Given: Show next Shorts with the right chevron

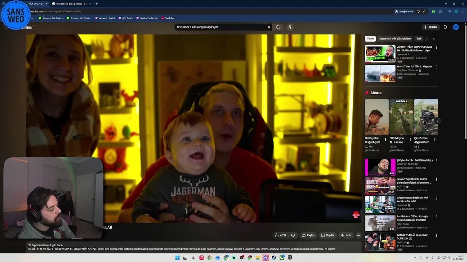Looking at the screenshot, I should (437, 120).
